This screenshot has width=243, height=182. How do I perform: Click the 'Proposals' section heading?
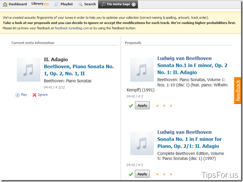tap(133, 43)
